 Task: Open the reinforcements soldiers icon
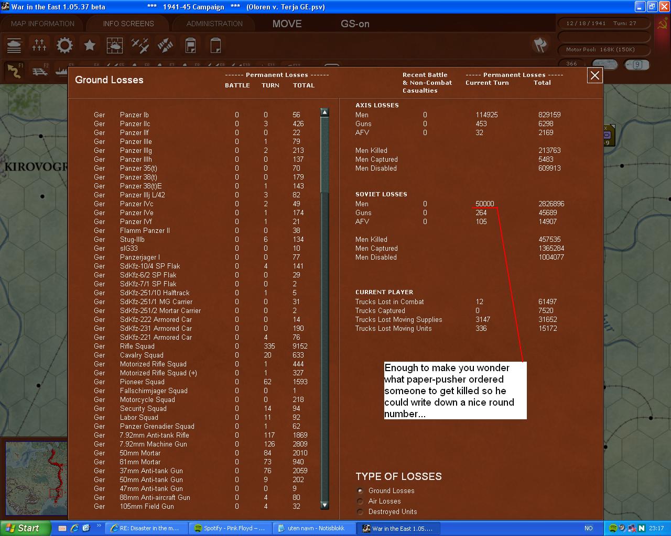pyautogui.click(x=39, y=46)
